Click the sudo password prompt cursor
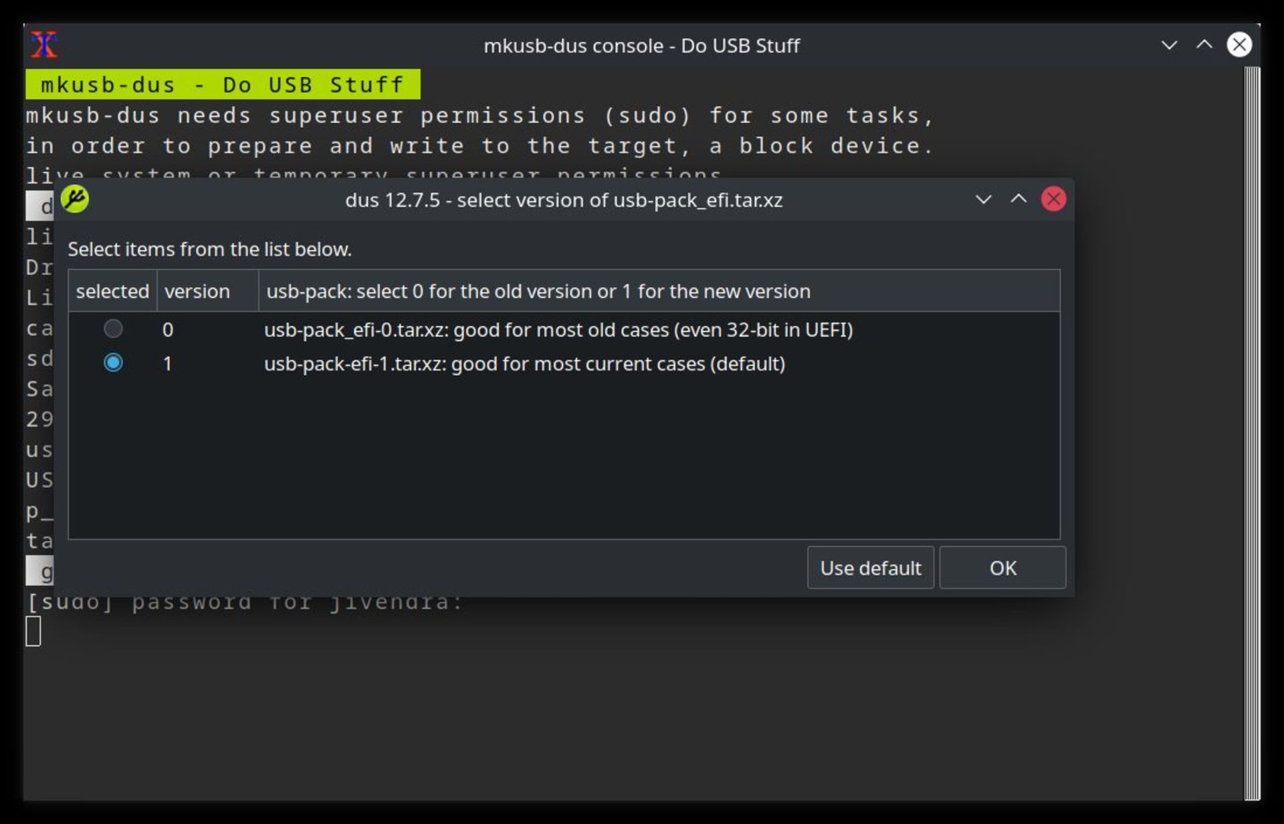This screenshot has width=1284, height=824. (x=33, y=631)
